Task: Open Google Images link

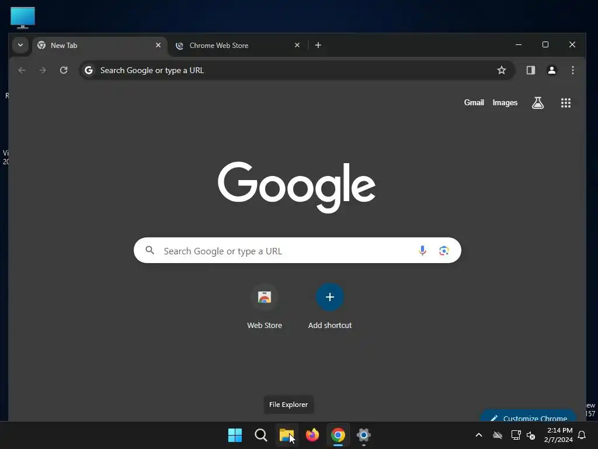Action: (x=505, y=103)
